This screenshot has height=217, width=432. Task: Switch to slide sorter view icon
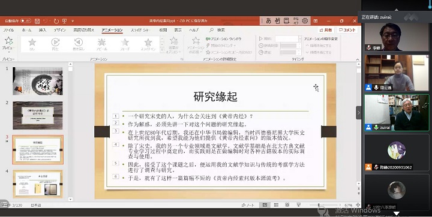click(276, 205)
